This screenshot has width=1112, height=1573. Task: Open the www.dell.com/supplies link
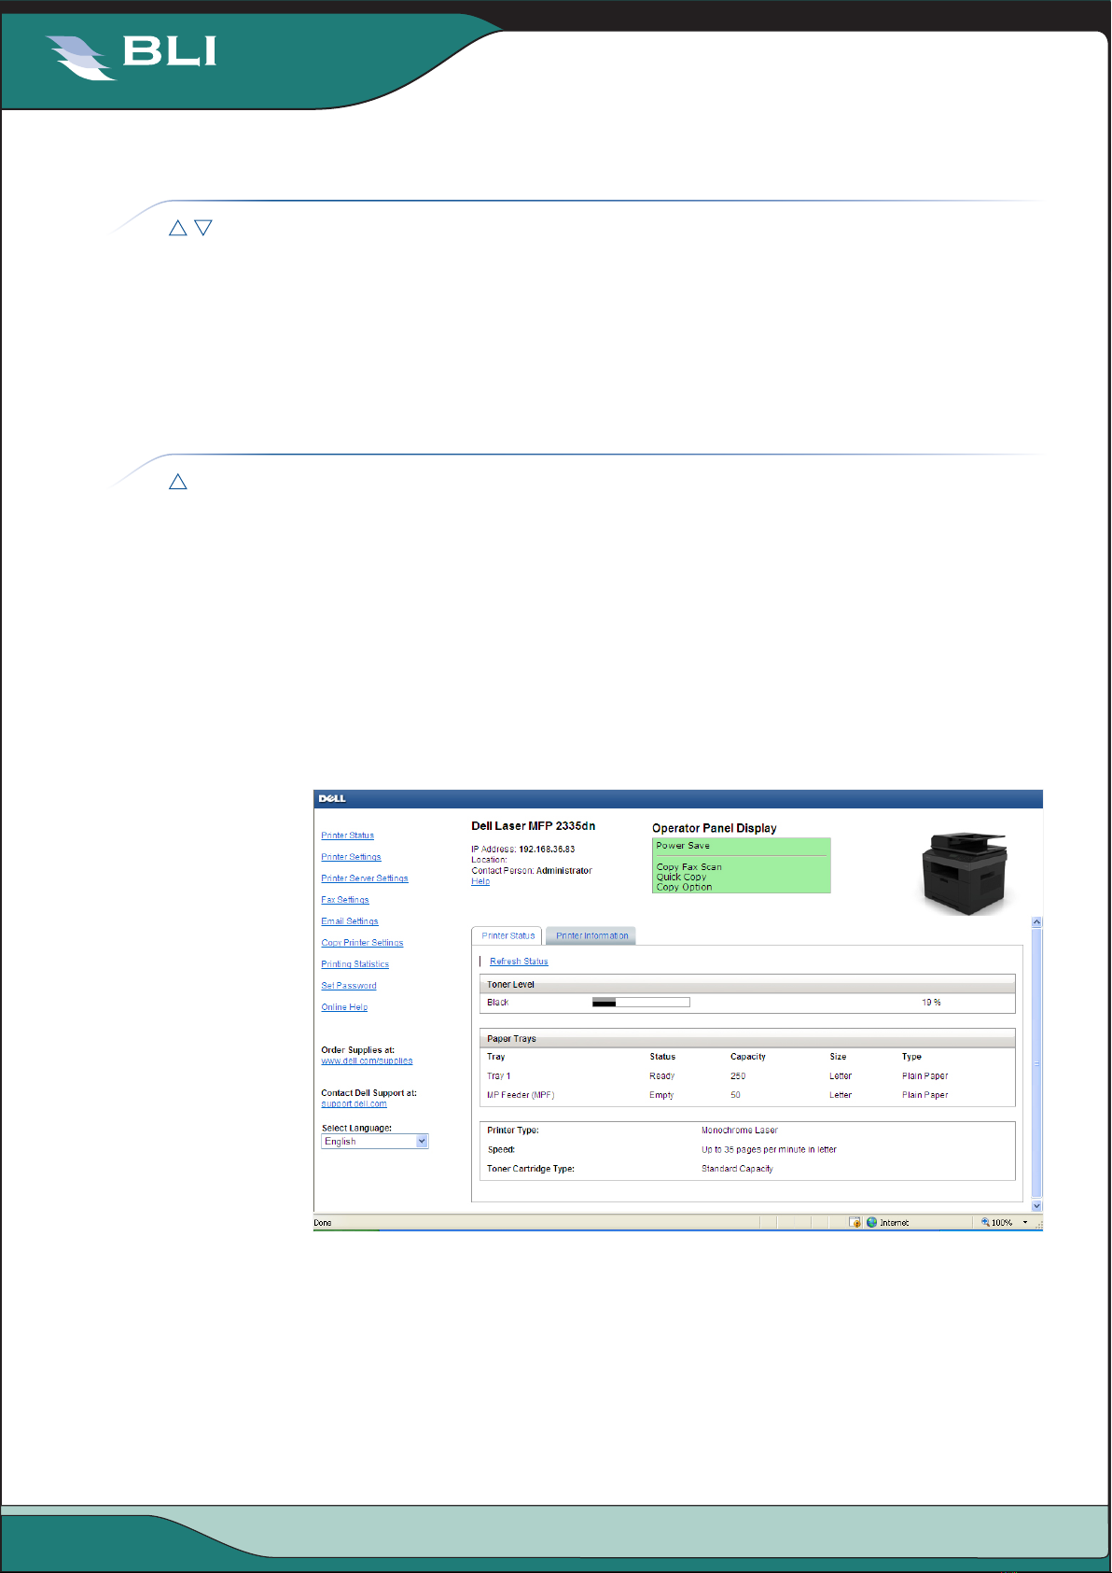367,1061
